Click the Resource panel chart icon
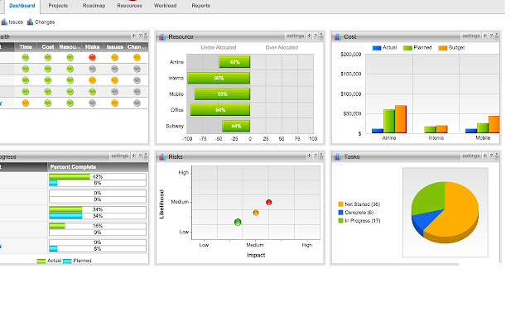Viewport: 530px width, 331px height. (x=162, y=36)
